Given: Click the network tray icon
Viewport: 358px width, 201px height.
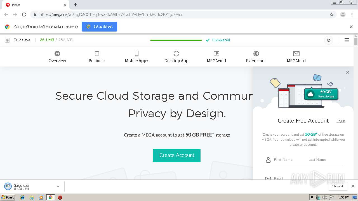Looking at the screenshot, I should click(318, 197).
